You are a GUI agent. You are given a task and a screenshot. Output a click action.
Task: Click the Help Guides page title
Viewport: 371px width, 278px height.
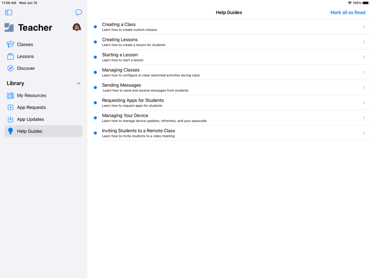(229, 12)
